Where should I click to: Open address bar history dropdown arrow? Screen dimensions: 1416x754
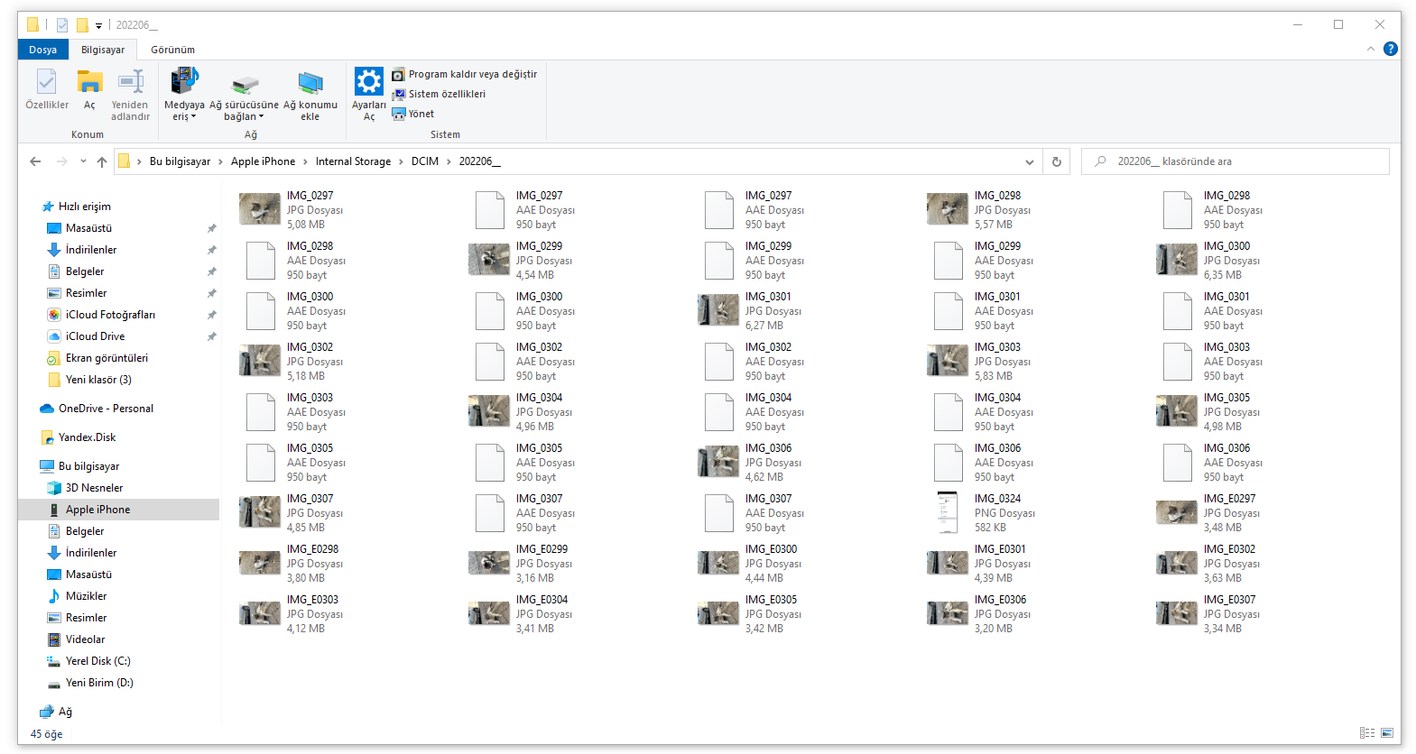coord(1029,161)
